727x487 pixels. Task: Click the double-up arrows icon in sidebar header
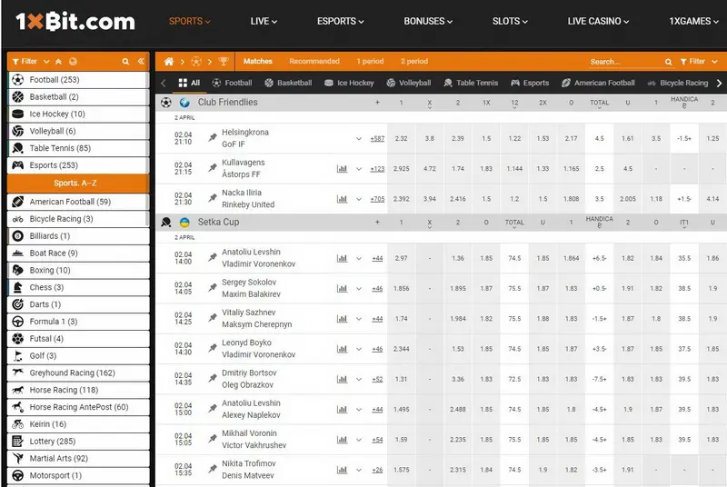coord(58,62)
